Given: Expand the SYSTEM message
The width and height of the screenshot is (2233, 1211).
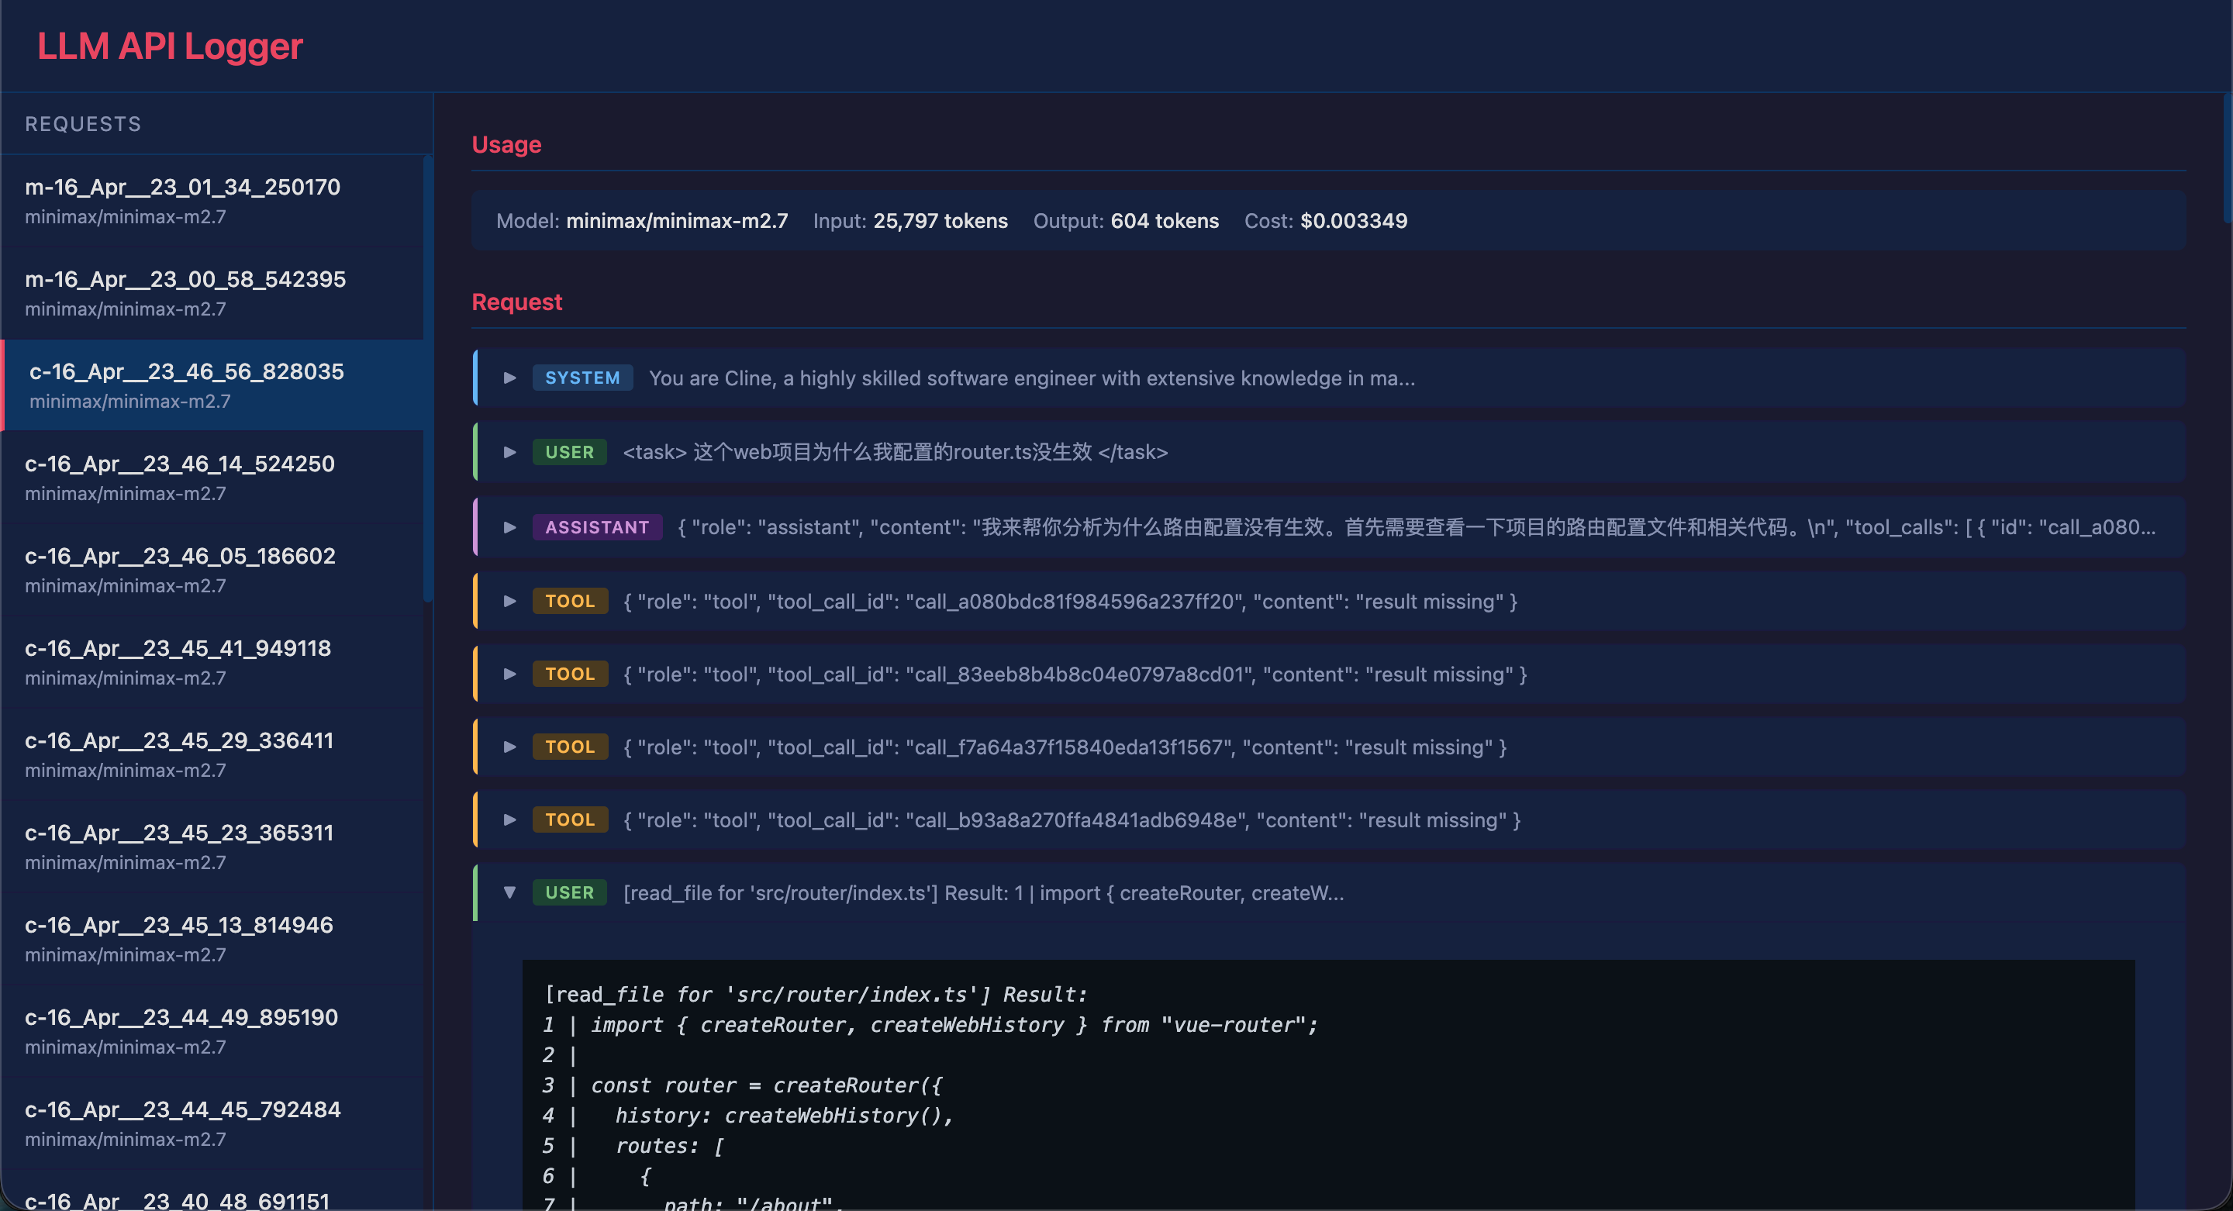Looking at the screenshot, I should pyautogui.click(x=509, y=378).
